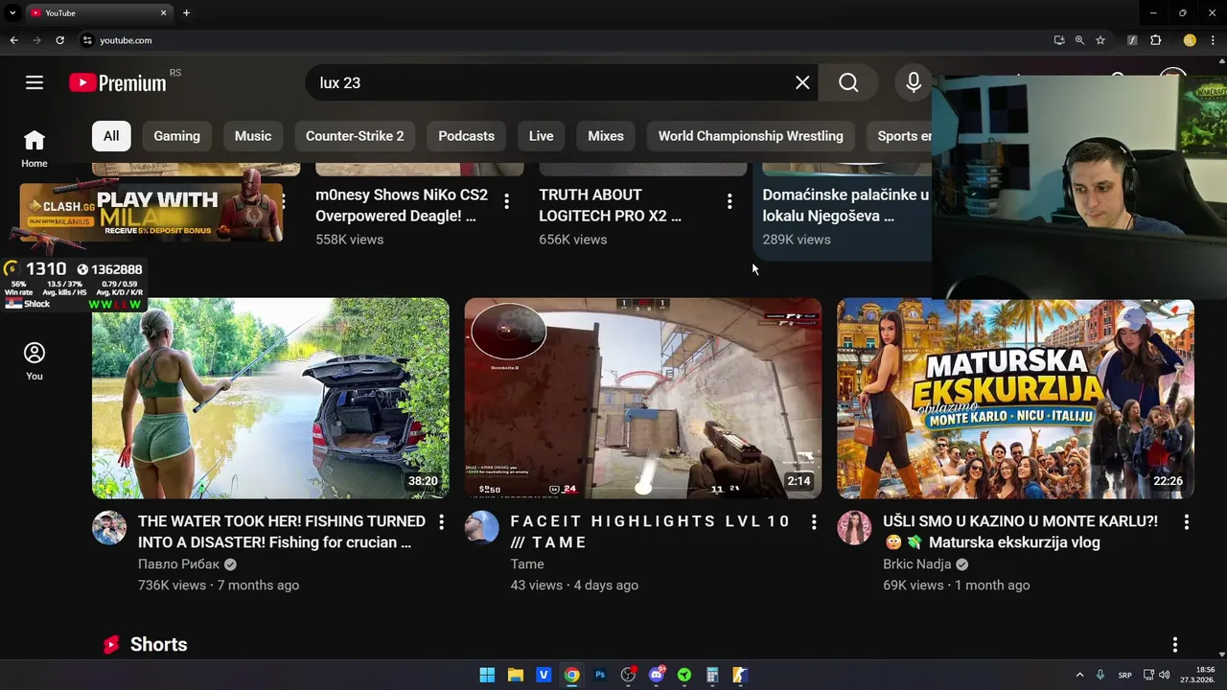Clear the search box with the X icon
This screenshot has width=1227, height=690.
point(802,82)
